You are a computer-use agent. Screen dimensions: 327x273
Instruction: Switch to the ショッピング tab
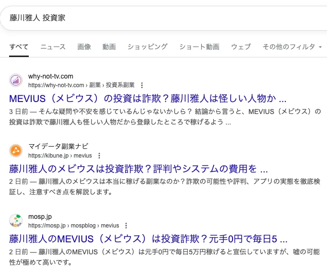(148, 46)
